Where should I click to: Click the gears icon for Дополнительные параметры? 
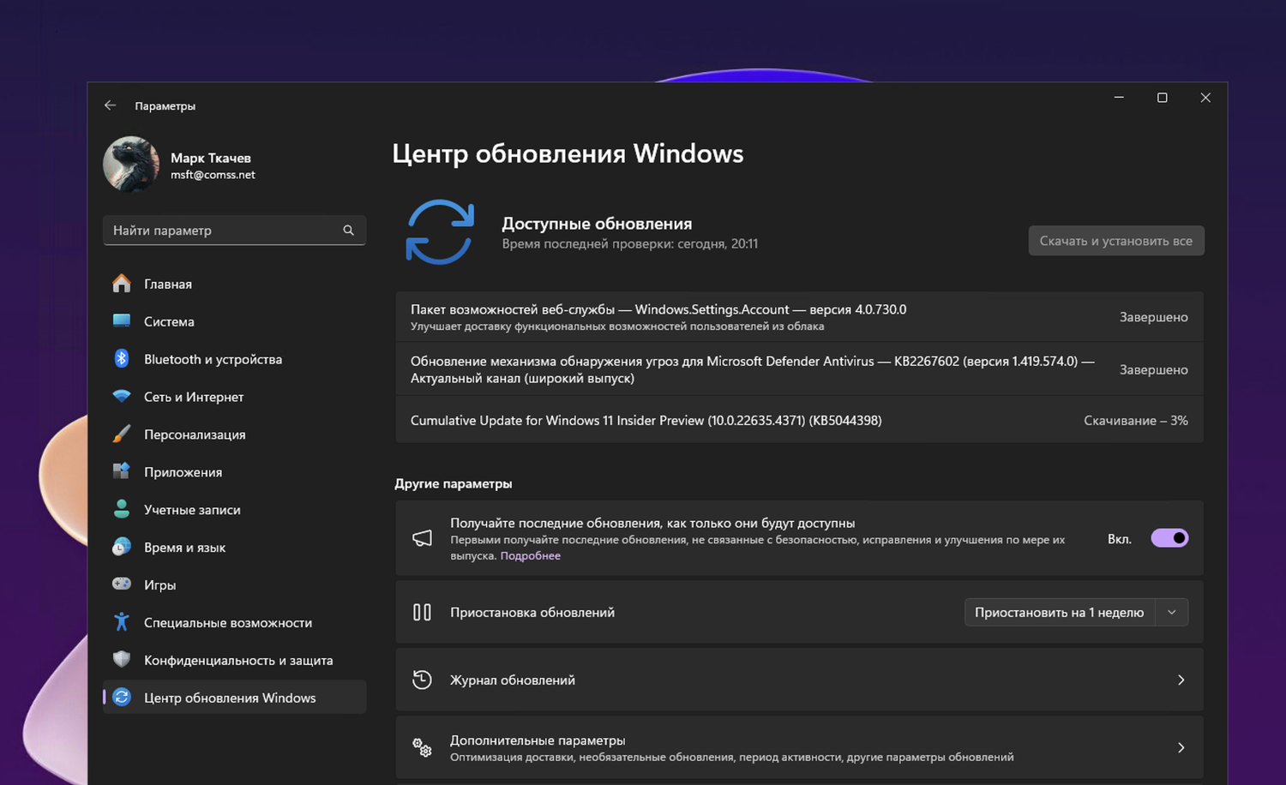coord(422,748)
